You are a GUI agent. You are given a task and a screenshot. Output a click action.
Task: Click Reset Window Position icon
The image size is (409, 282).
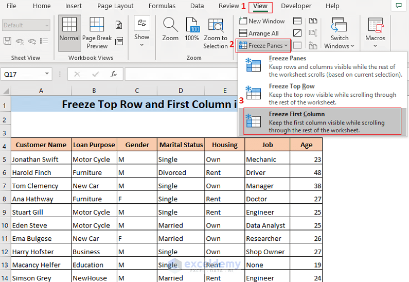click(313, 45)
